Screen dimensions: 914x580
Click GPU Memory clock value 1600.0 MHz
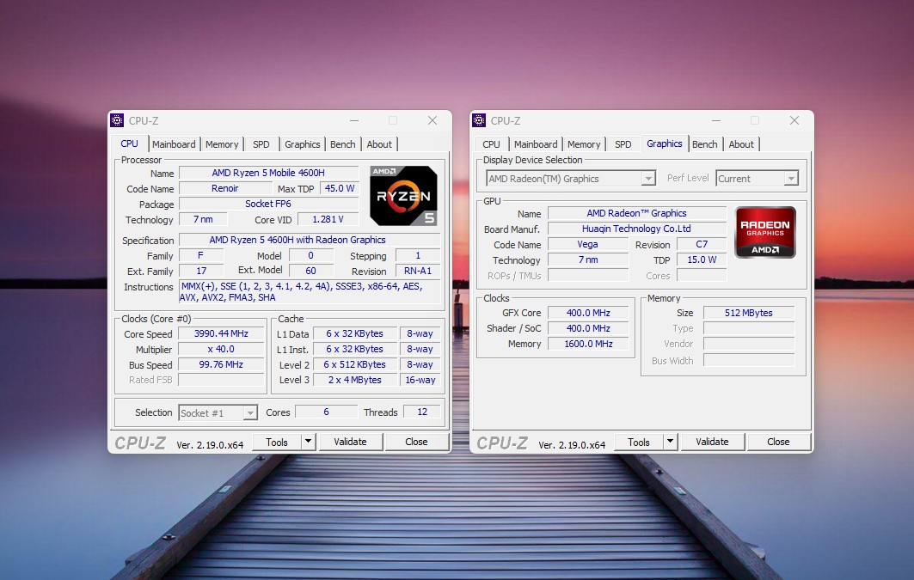tap(588, 345)
